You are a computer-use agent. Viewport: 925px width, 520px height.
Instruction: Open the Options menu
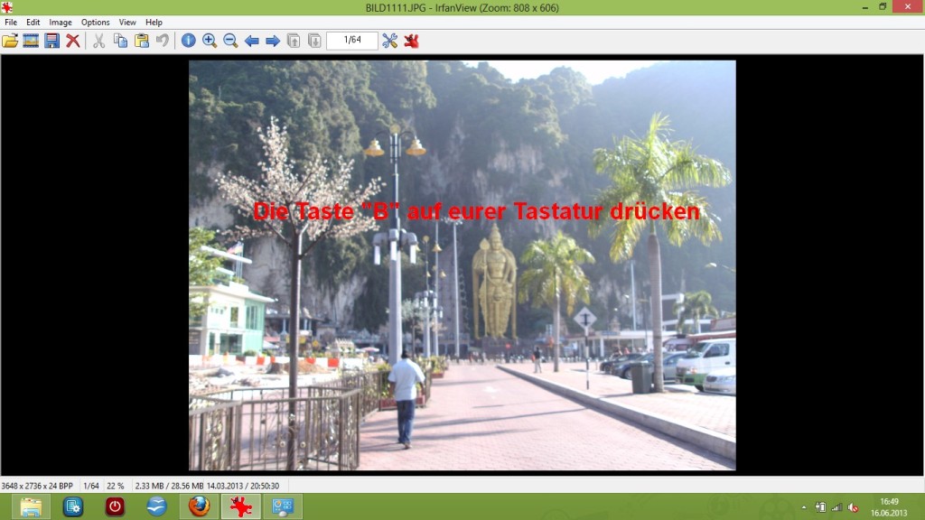[x=95, y=22]
